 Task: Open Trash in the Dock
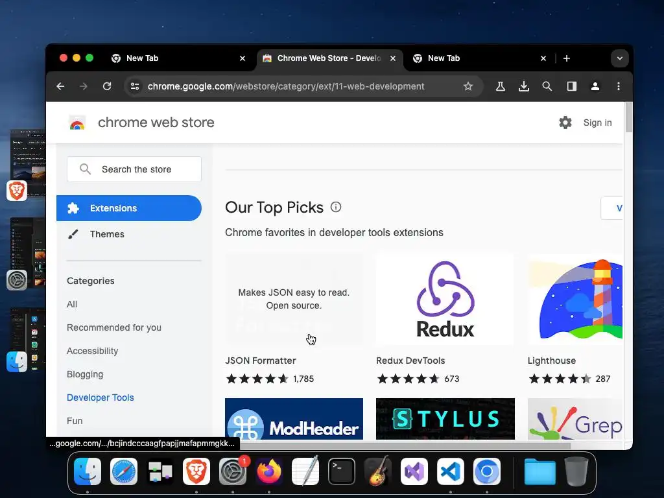point(576,471)
